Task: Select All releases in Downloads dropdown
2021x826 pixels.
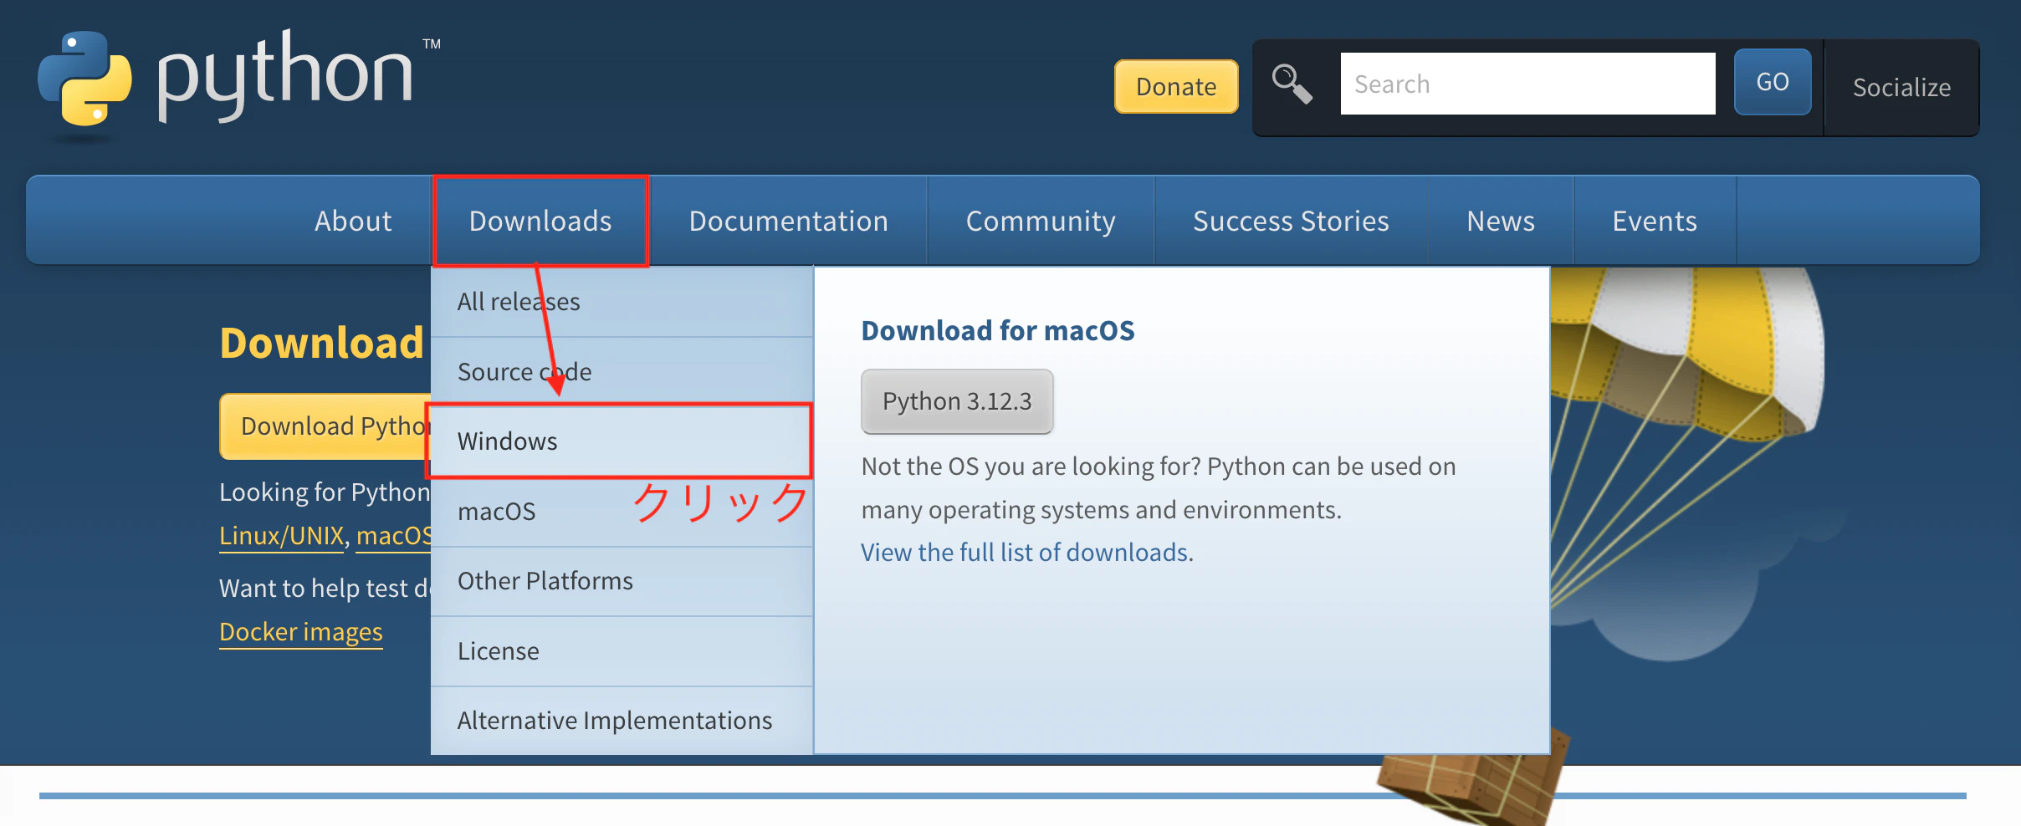Action: coord(622,302)
